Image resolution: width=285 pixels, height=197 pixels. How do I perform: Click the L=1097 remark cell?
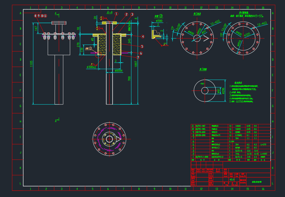[264, 154]
